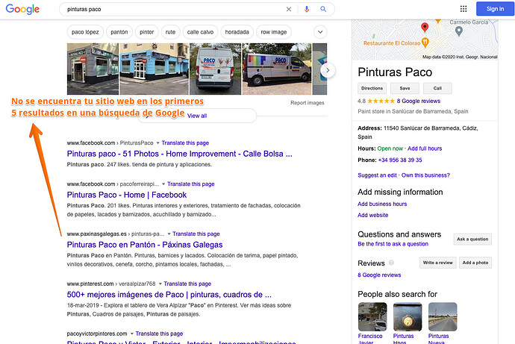Select the 'paco lópez' filter chip
This screenshot has width=515, height=344.
pos(85,32)
